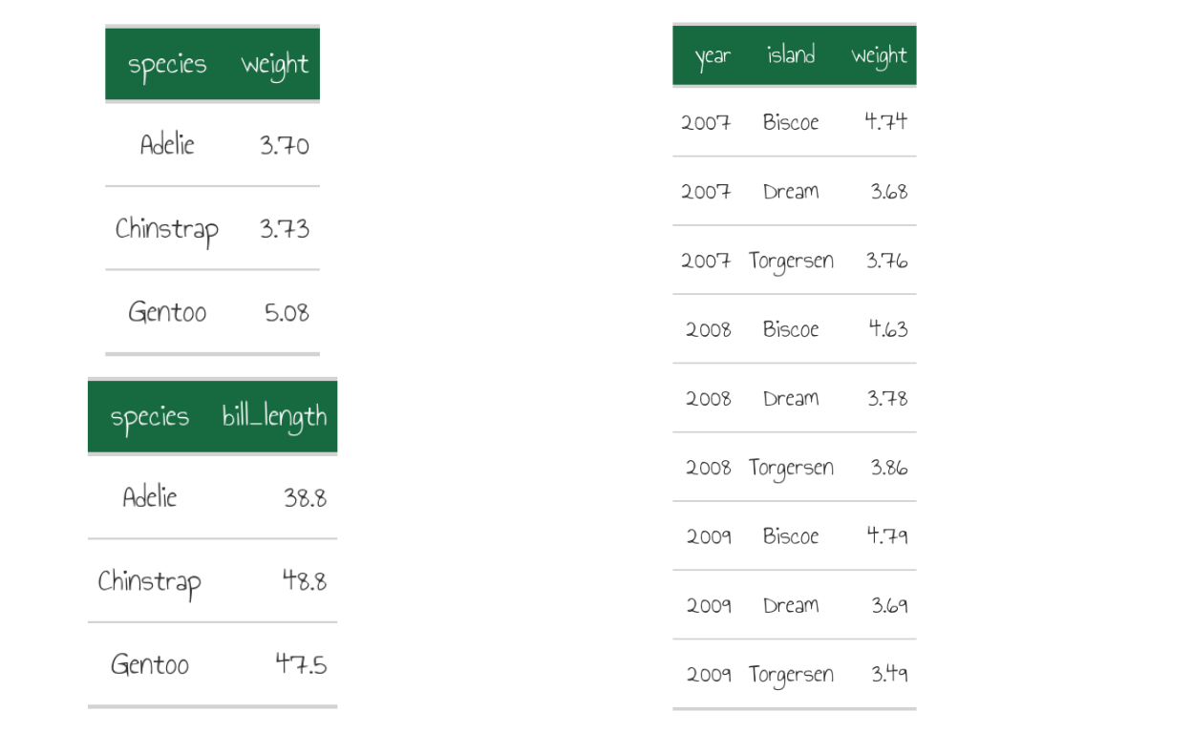Viewport: 1192px width, 733px height.
Task: Select Adelie cell with weight 3.70 row
Action: pyautogui.click(x=167, y=144)
